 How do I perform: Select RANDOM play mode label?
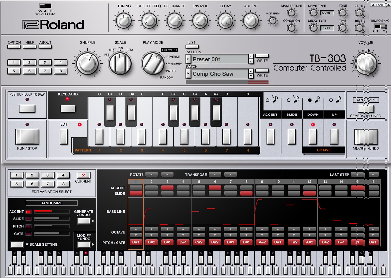pos(167,77)
